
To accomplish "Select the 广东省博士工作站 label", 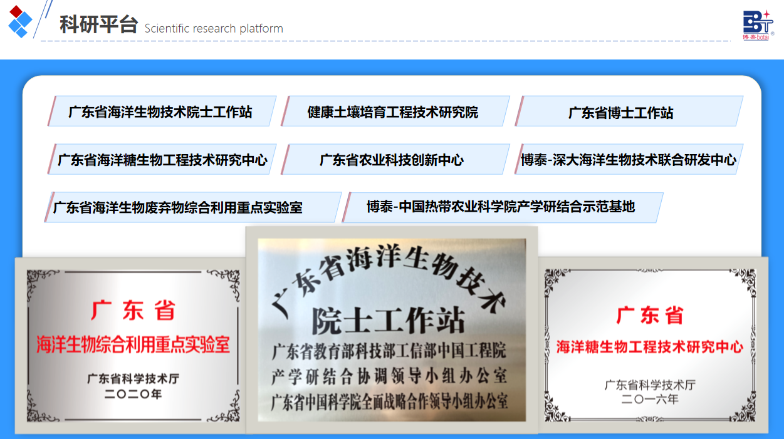I will pyautogui.click(x=621, y=113).
